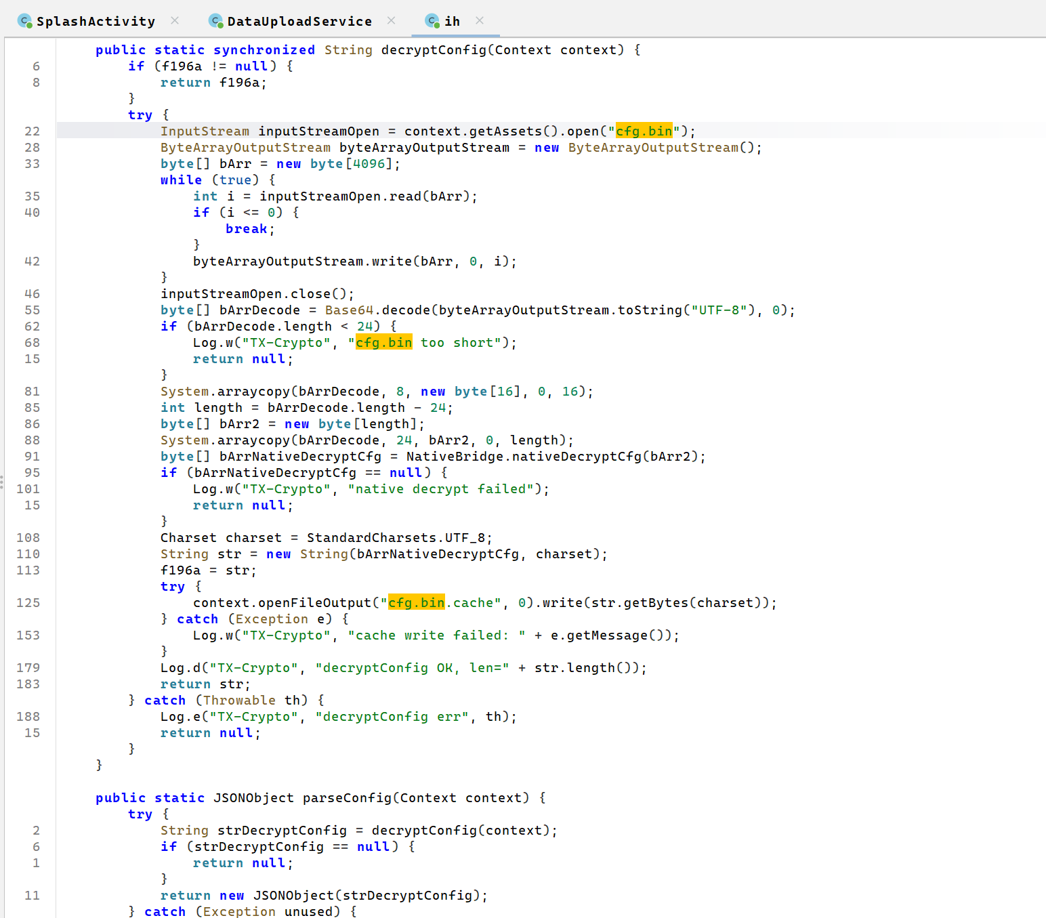Click the strDecryptConfig variable declaration
This screenshot has width=1046, height=918.
[x=282, y=830]
